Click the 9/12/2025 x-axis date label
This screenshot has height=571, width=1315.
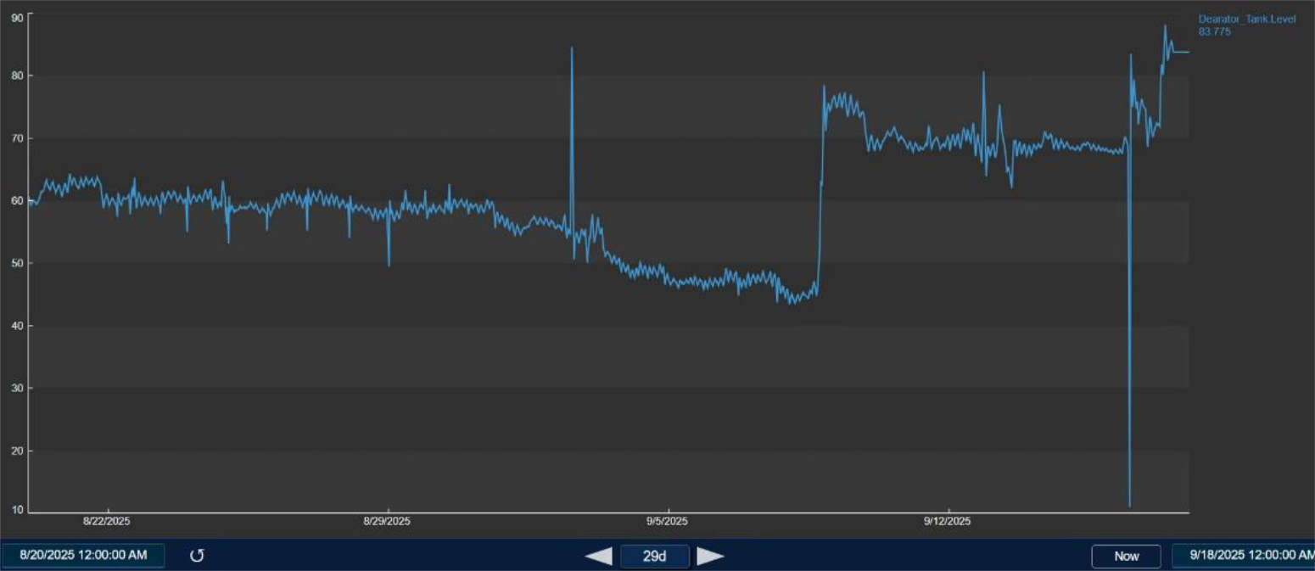click(947, 521)
